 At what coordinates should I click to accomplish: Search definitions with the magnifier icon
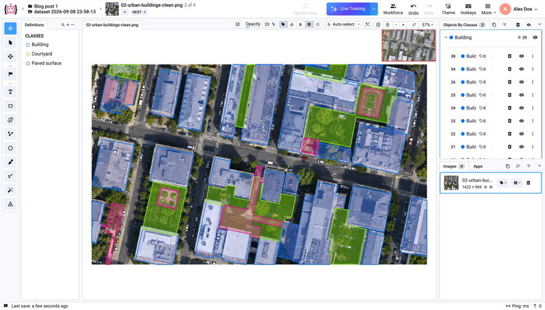[x=63, y=25]
